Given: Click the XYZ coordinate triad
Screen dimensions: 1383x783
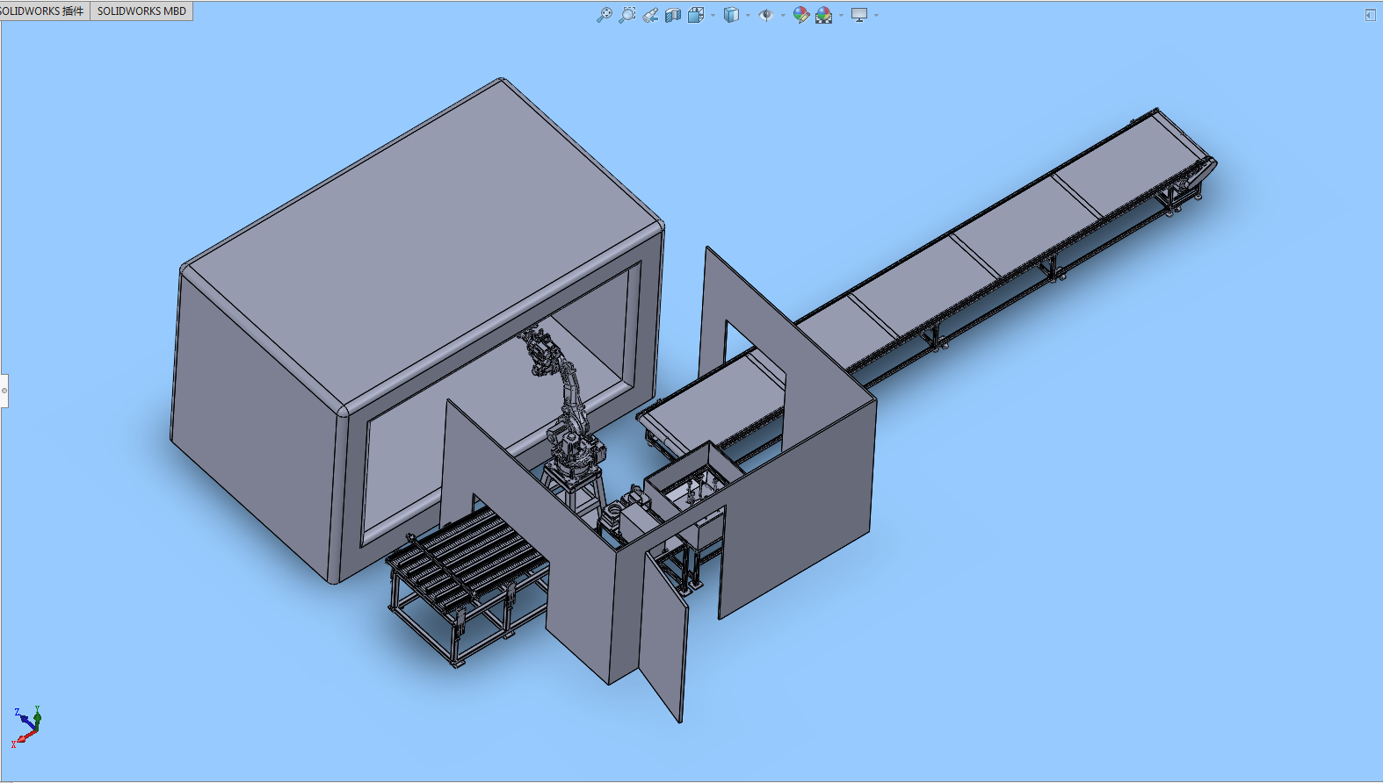Looking at the screenshot, I should 26,726.
